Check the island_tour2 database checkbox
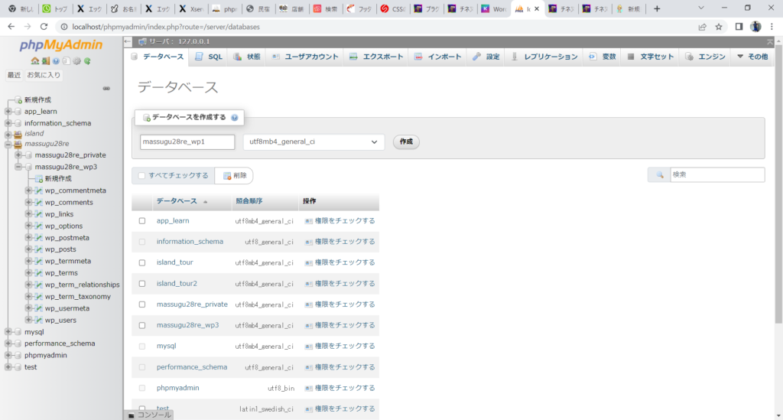 coord(142,284)
